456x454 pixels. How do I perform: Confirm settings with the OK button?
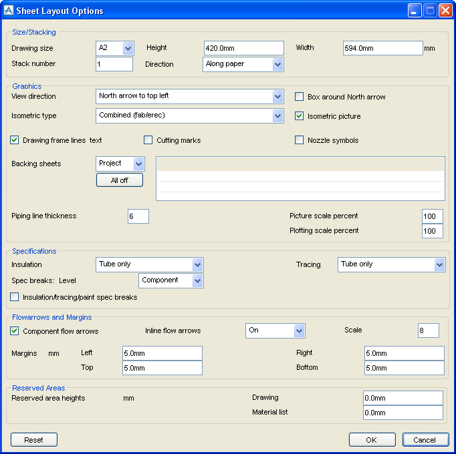(372, 439)
